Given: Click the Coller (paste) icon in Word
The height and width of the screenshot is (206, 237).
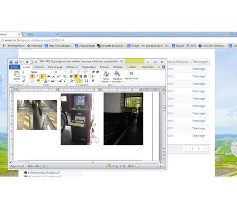Looking at the screenshot, I should (x=16, y=74).
